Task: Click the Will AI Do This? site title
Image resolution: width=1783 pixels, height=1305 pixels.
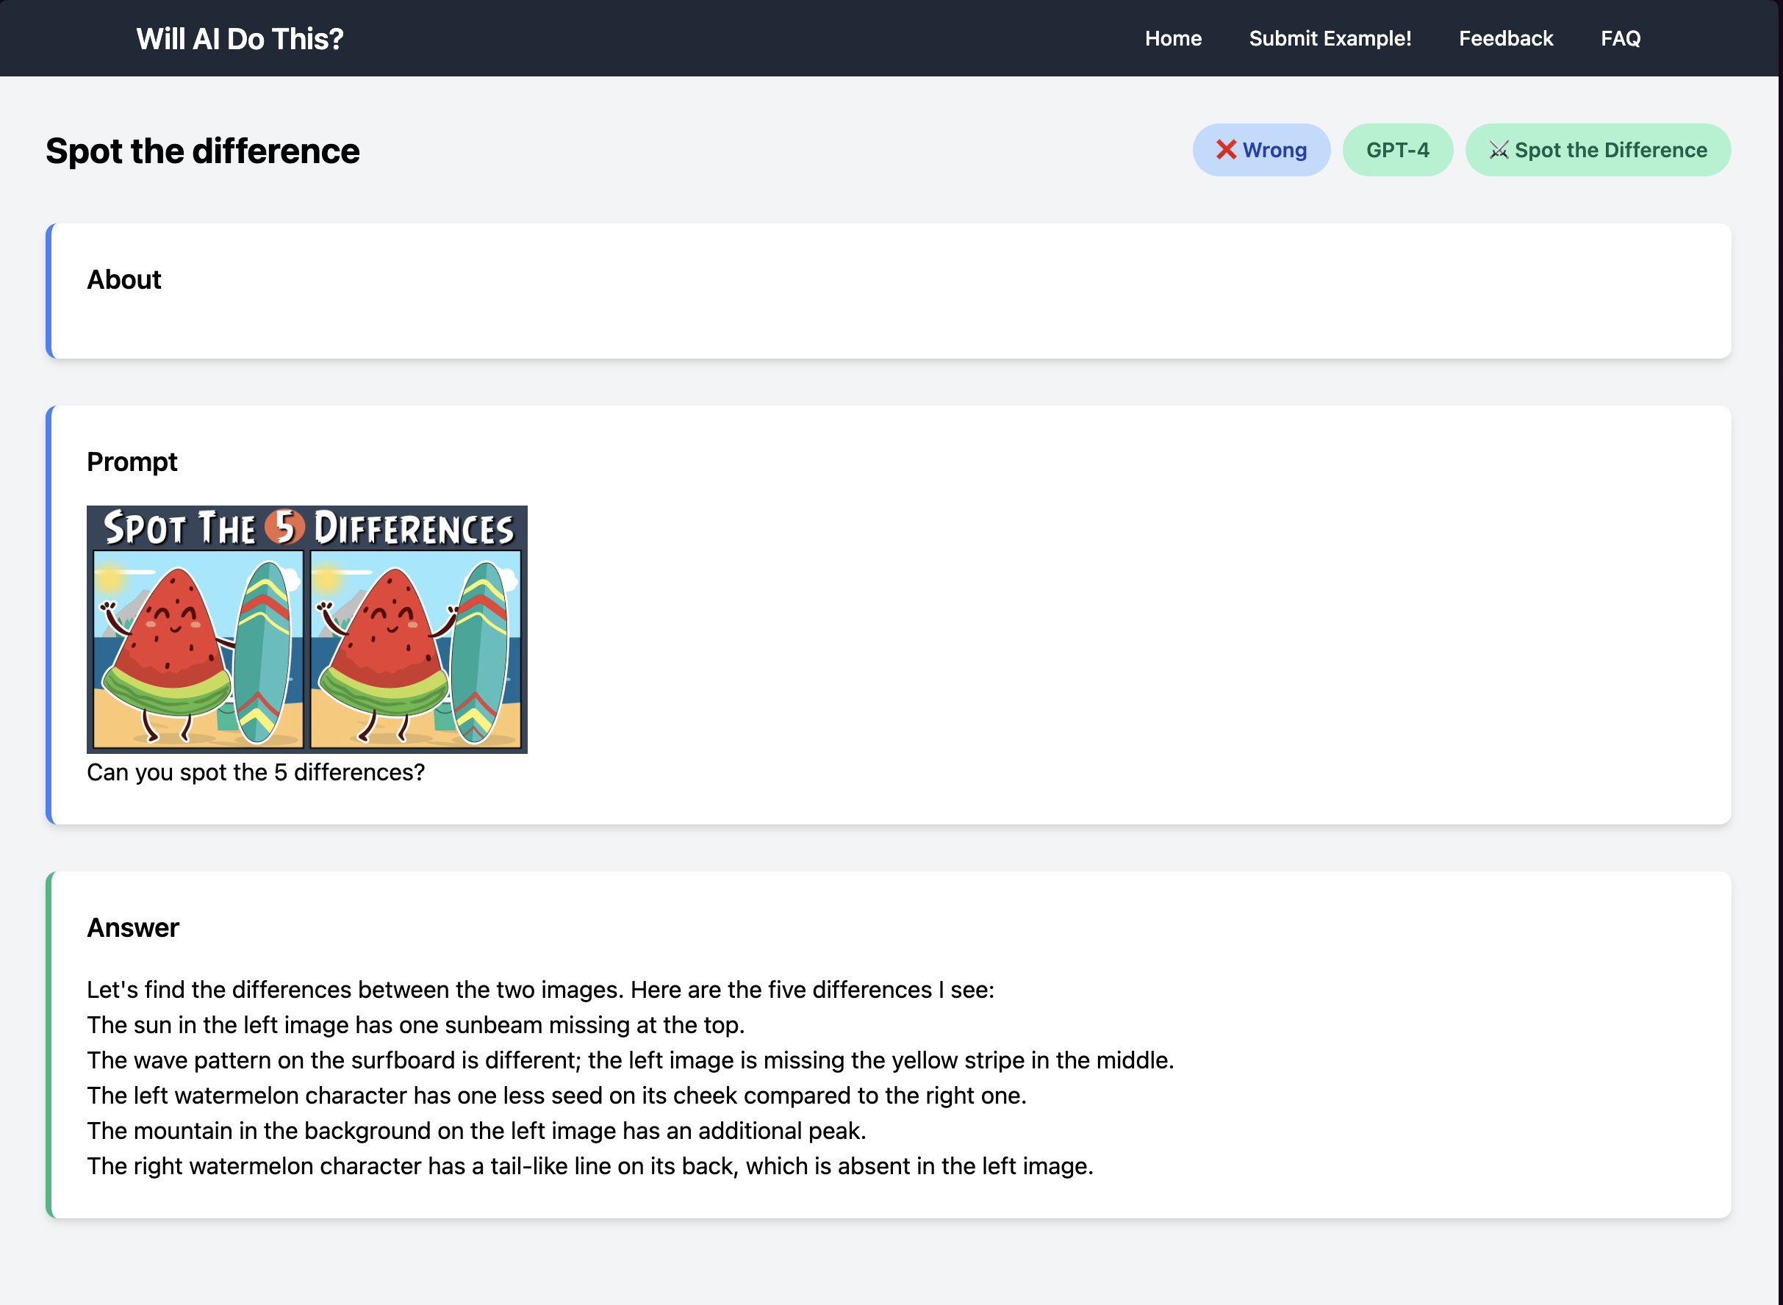Action: pyautogui.click(x=240, y=39)
